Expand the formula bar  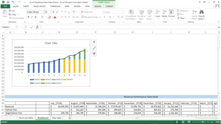tap(219, 27)
